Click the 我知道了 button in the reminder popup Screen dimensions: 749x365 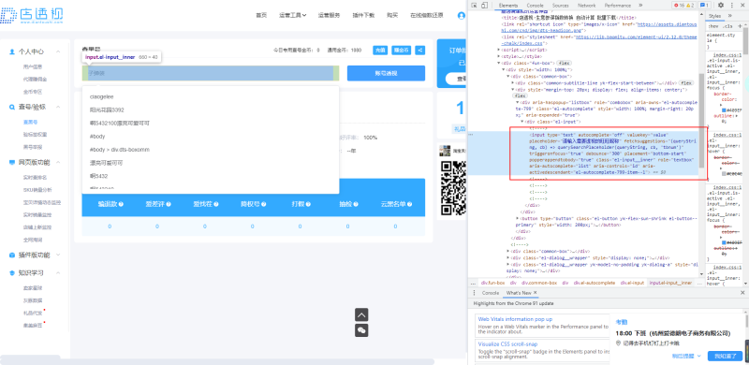pos(725,356)
